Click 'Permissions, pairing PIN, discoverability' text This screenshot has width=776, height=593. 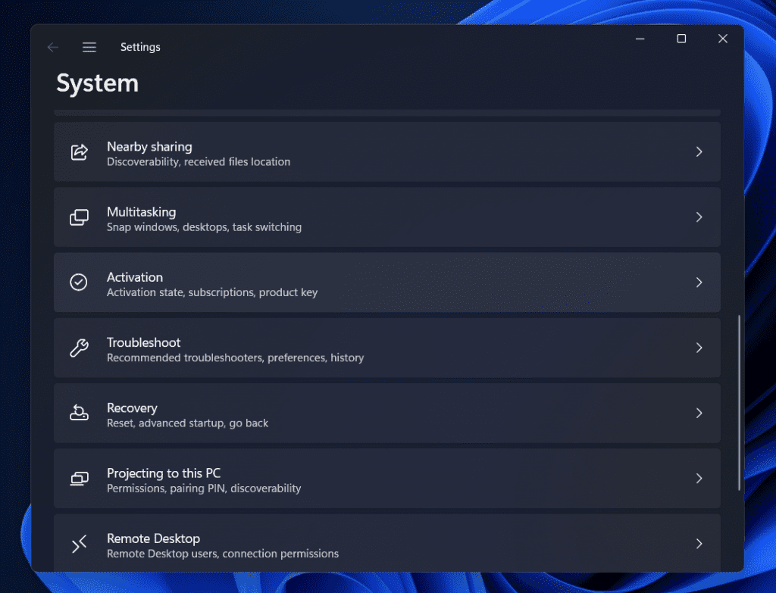pyautogui.click(x=204, y=488)
